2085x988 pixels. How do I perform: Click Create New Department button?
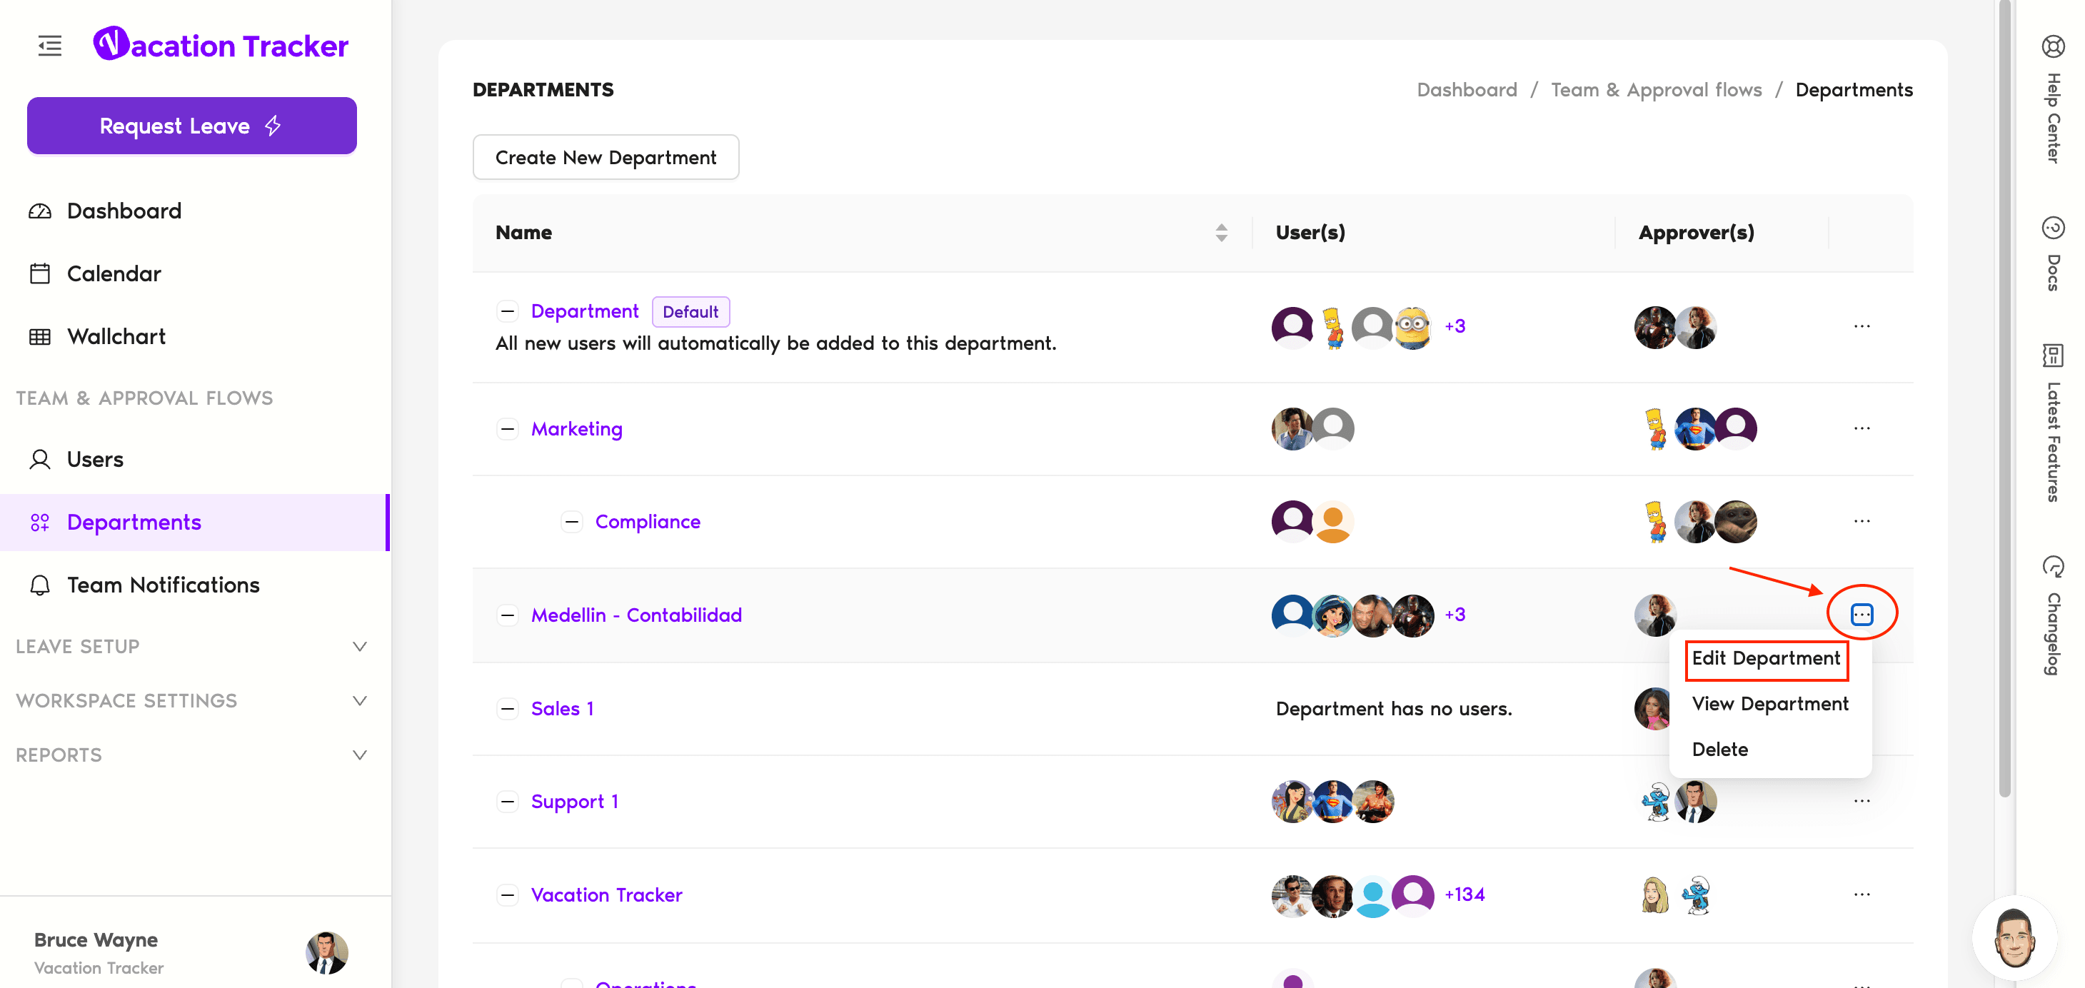[606, 158]
